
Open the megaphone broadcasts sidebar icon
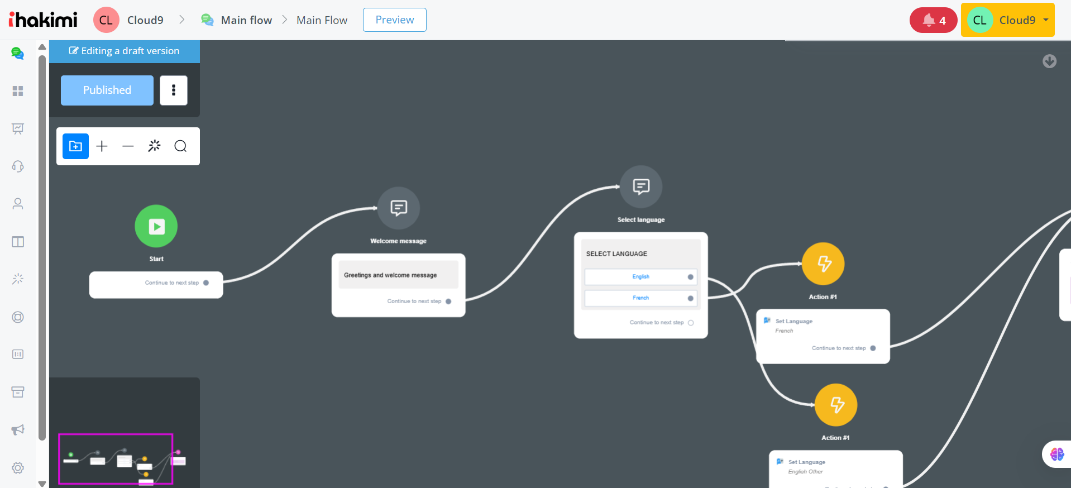(x=18, y=430)
